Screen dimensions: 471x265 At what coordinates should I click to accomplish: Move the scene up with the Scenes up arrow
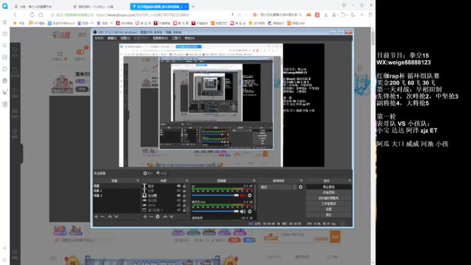[110, 217]
